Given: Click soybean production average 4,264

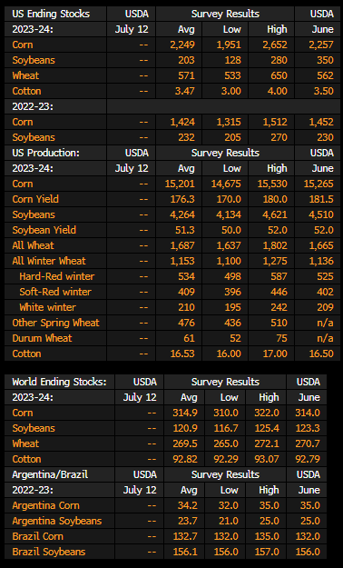Looking at the screenshot, I should [x=182, y=214].
